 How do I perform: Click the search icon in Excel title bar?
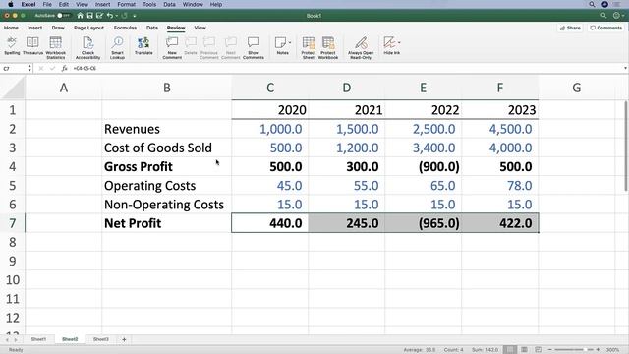click(x=603, y=16)
